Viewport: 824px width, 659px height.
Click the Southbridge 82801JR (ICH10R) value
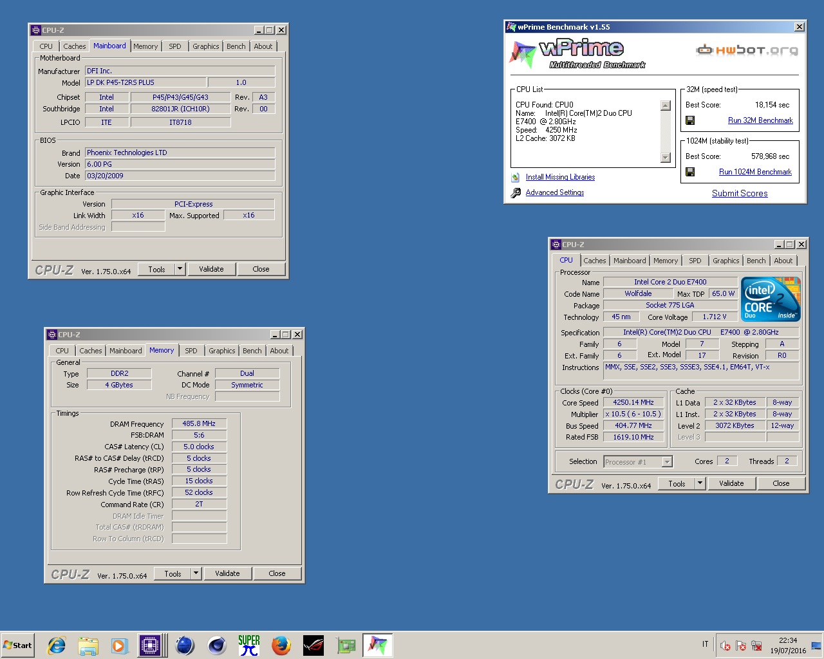coord(180,109)
